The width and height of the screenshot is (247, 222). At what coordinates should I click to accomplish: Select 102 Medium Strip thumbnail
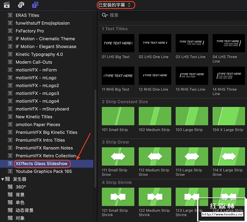tap(155, 116)
